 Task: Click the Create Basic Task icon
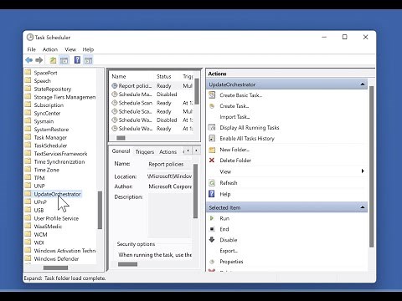click(x=212, y=95)
